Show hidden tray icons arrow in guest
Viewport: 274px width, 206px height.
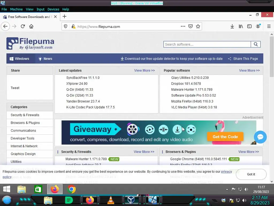(227, 189)
